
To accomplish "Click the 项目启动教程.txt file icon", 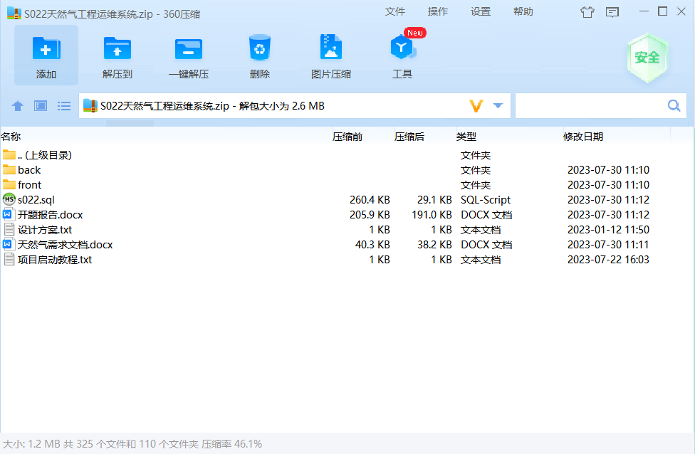I will click(9, 260).
